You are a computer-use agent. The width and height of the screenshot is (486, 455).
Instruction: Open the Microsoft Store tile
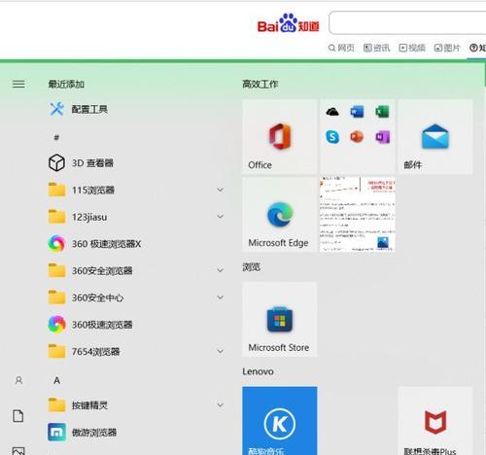(x=280, y=319)
